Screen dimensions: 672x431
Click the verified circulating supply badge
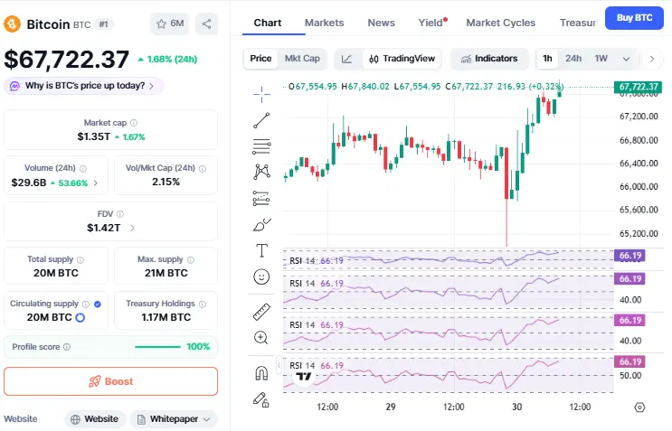(x=98, y=304)
